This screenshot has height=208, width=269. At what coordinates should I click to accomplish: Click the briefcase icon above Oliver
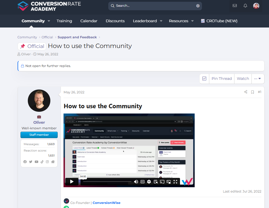click(39, 117)
